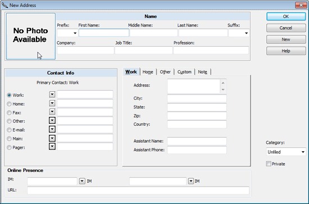Select the Pager radio button
Screen dimensions: 309x204
[9, 147]
